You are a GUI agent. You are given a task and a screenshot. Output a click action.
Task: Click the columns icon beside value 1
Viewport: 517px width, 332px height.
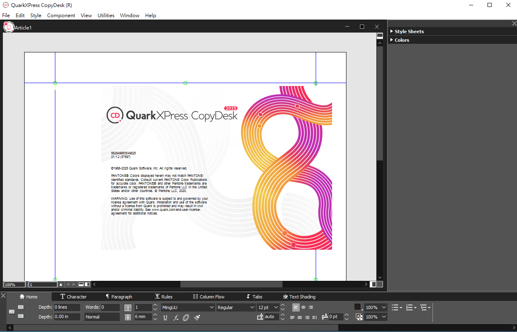pyautogui.click(x=128, y=307)
